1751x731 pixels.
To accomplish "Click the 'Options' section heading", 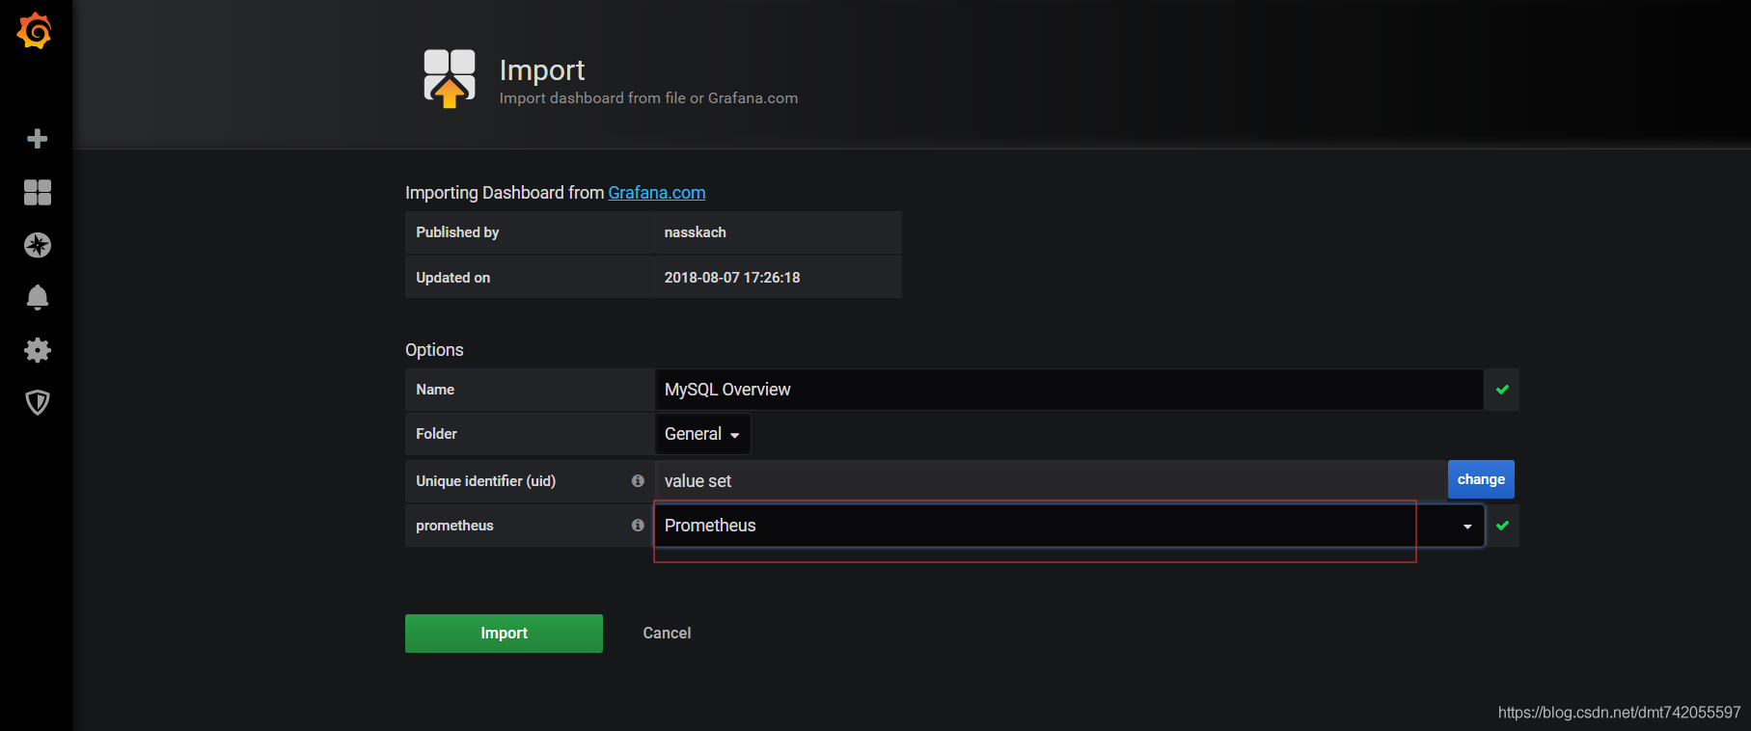I will (434, 350).
